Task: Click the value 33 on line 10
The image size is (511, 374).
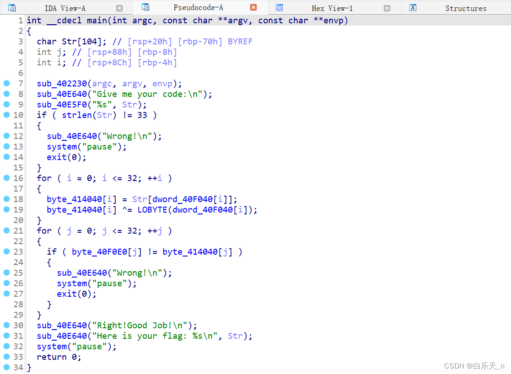Action: (x=142, y=115)
